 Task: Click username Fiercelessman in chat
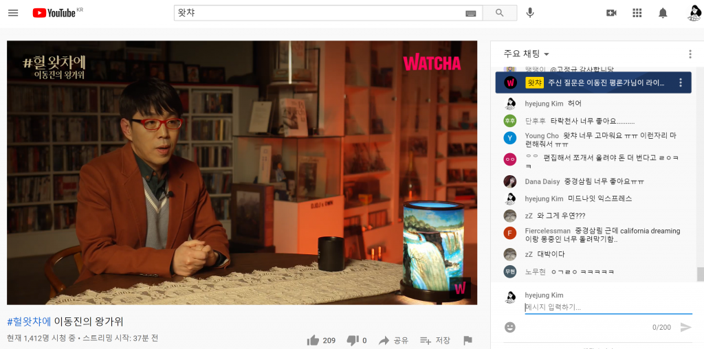pos(548,231)
